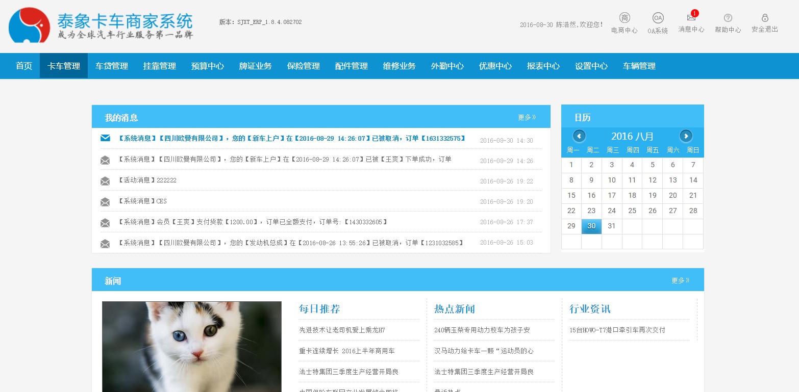Open the 帮助中心 question icon
This screenshot has width=799, height=392.
coord(728,18)
